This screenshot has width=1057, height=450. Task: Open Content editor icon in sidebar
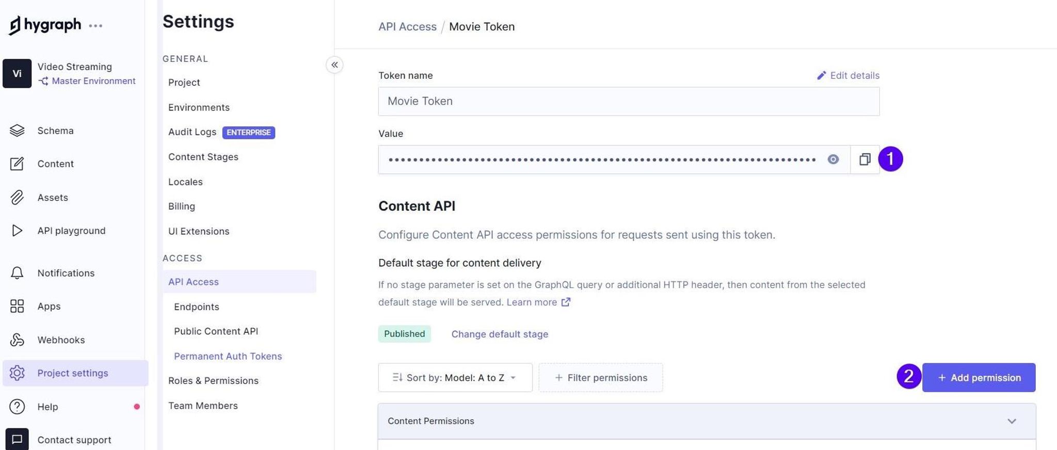(x=17, y=164)
